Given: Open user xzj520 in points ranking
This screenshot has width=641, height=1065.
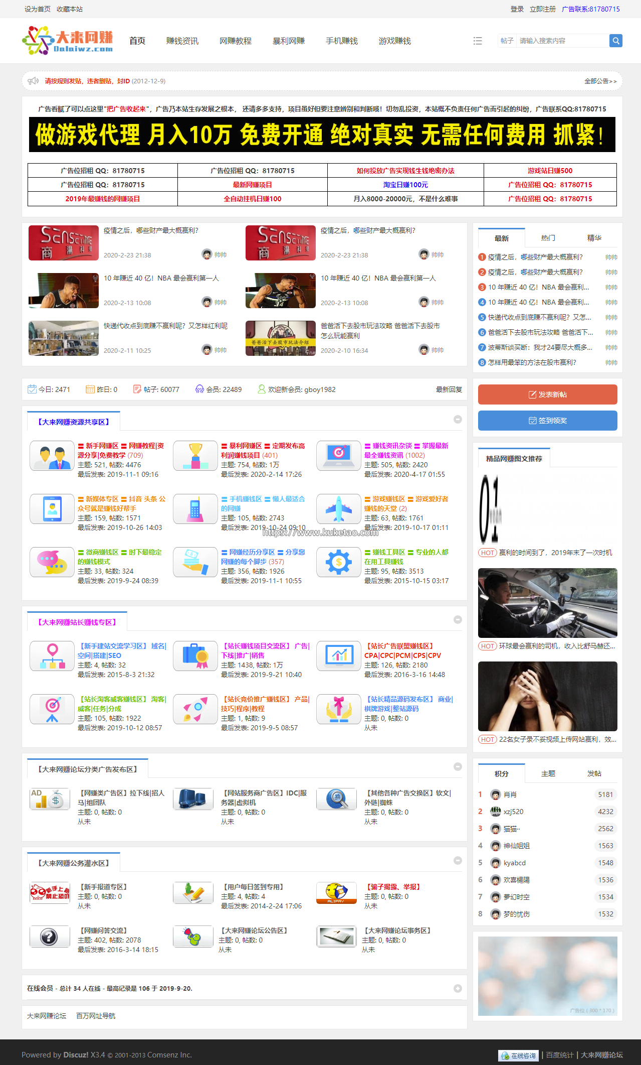Looking at the screenshot, I should pyautogui.click(x=513, y=812).
